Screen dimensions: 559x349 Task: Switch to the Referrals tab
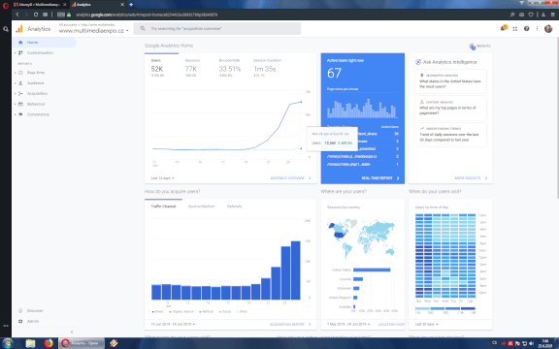234,206
